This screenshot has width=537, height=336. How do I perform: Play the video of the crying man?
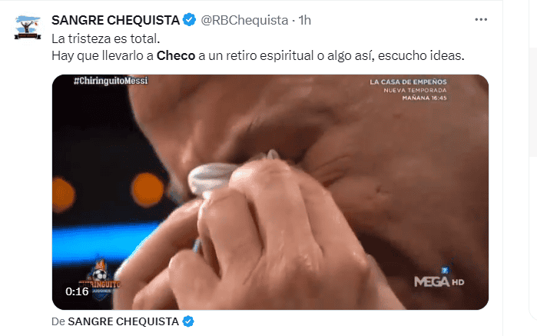(270, 192)
